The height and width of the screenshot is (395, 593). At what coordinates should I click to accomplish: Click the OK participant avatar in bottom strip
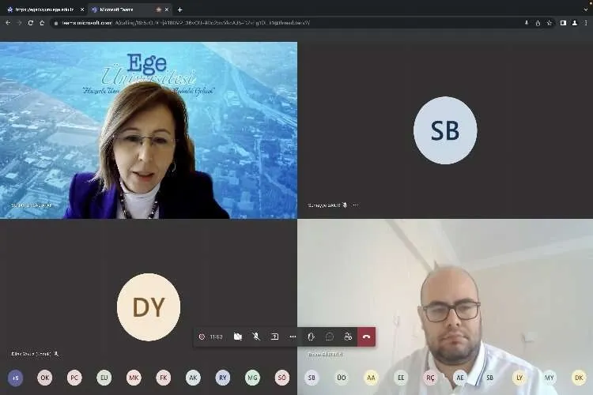45,378
